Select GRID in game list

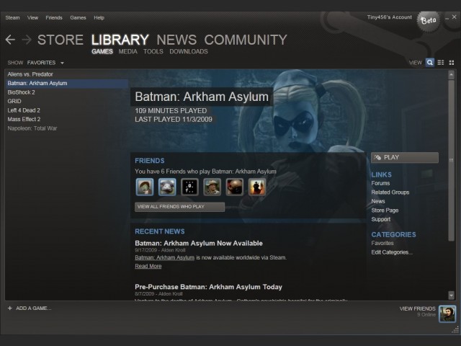click(67, 101)
